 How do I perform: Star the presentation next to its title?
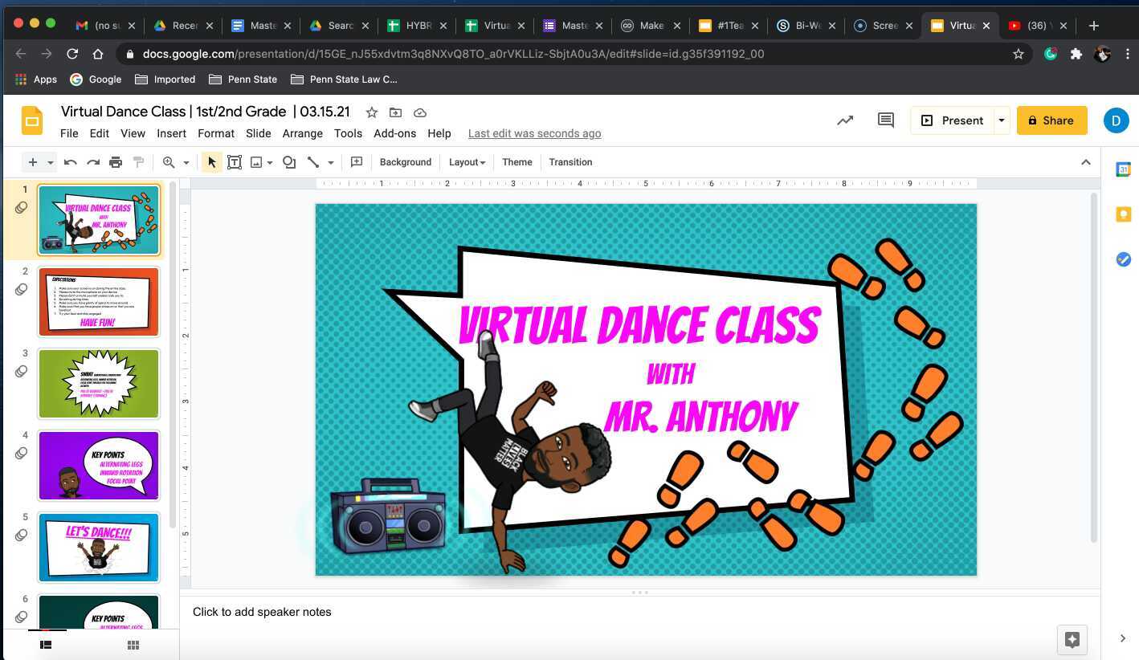[x=371, y=112]
